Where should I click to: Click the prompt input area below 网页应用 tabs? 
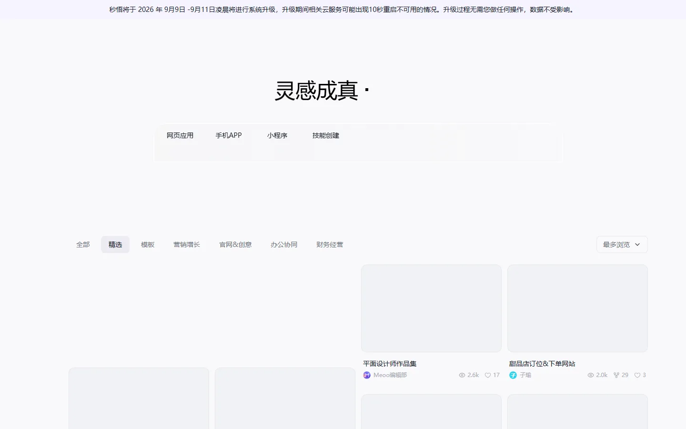pyautogui.click(x=358, y=152)
